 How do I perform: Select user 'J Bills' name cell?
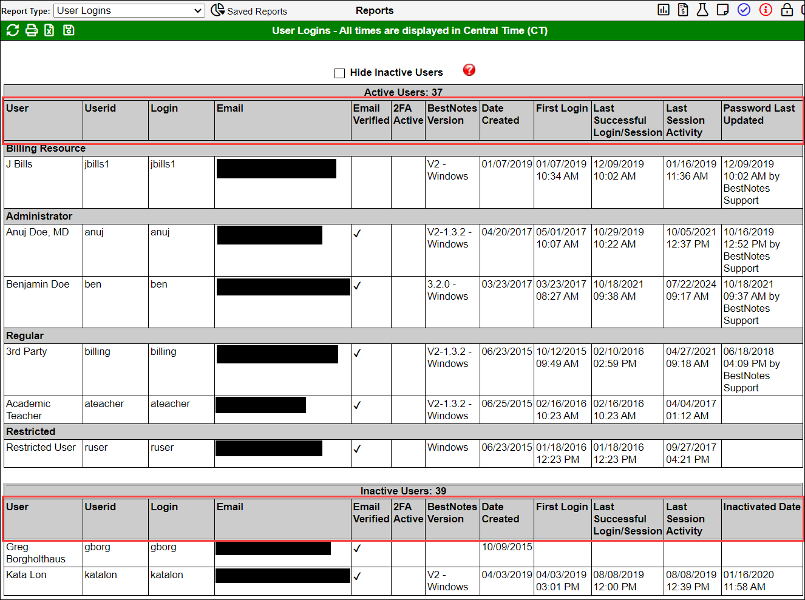coord(43,182)
